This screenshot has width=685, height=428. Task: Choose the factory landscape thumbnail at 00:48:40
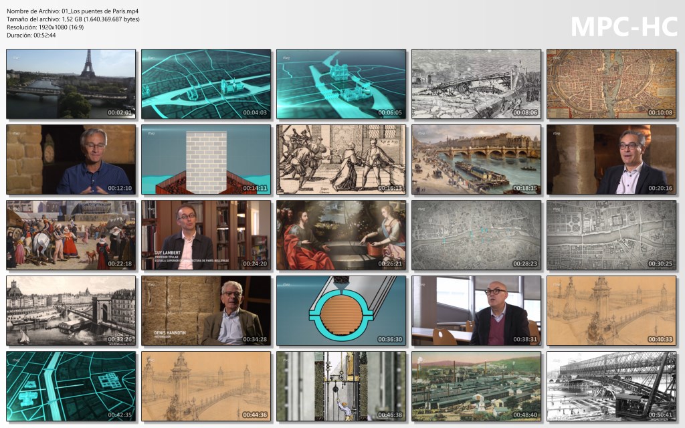pos(476,386)
